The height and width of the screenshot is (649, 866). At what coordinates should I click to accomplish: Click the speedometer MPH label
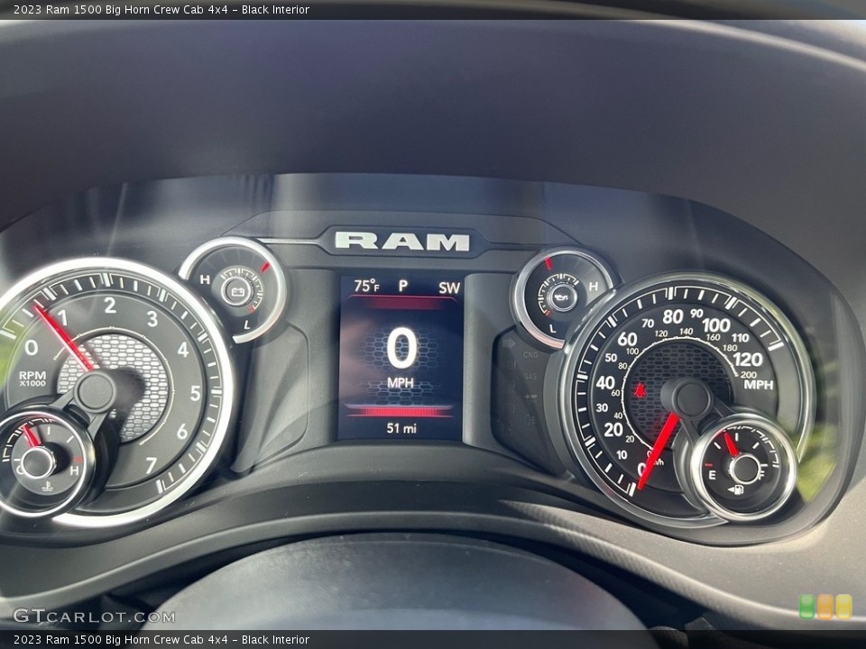coord(759,385)
